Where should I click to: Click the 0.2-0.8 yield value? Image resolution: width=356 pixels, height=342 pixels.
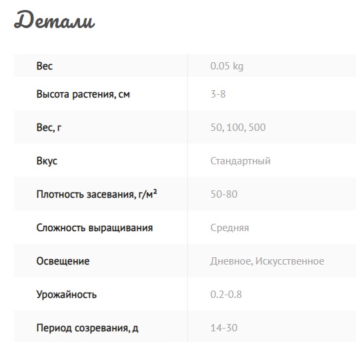pyautogui.click(x=226, y=295)
